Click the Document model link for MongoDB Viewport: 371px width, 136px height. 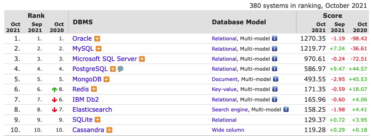[224, 79]
